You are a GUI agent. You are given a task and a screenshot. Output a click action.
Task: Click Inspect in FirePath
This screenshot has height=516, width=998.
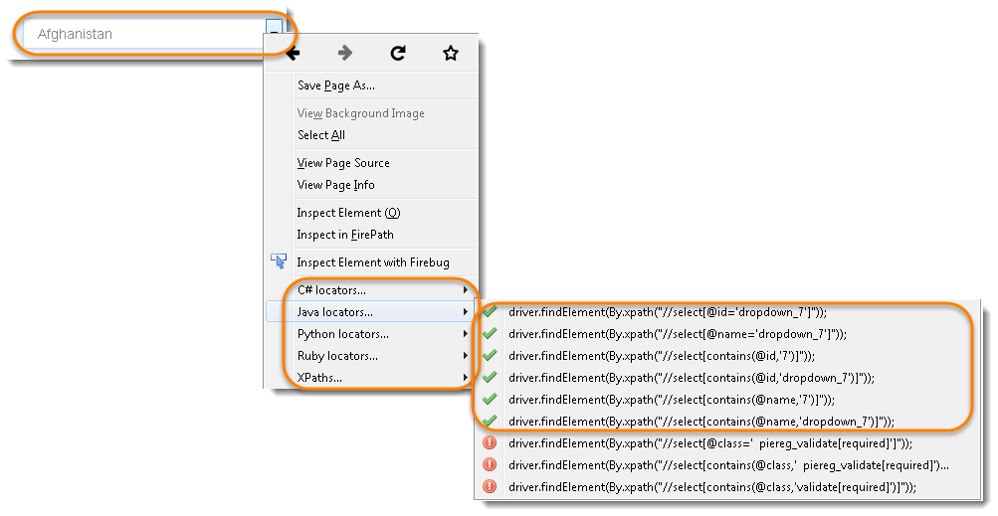345,235
